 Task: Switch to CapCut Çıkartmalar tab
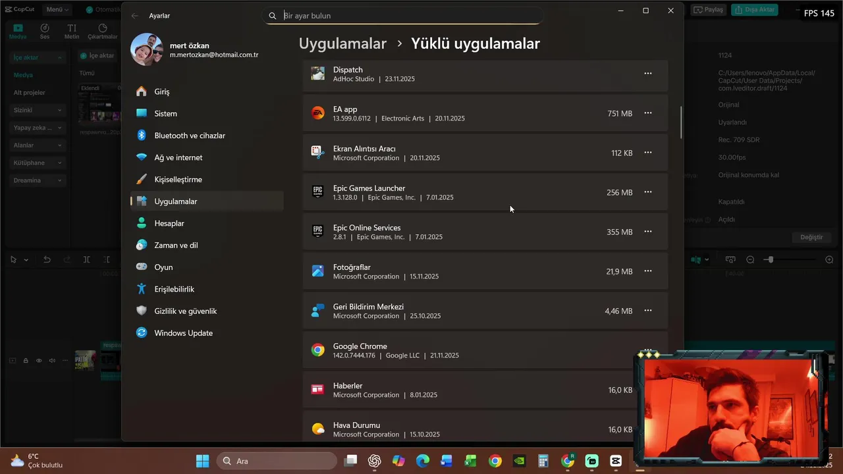point(103,32)
